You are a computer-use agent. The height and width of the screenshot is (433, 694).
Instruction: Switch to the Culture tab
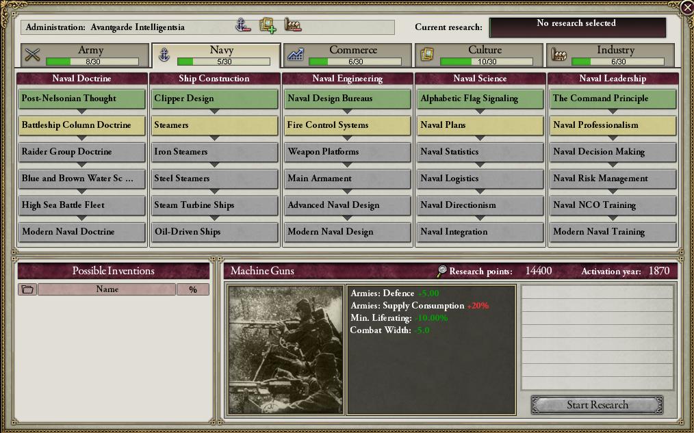(x=479, y=55)
